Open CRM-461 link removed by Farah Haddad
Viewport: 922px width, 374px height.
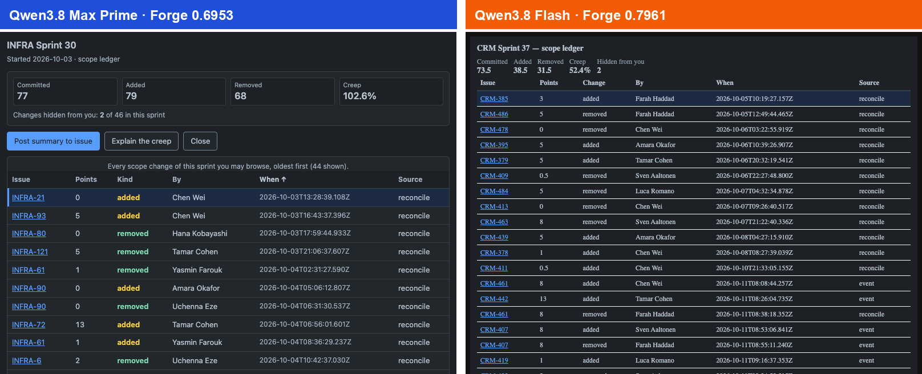tap(494, 314)
